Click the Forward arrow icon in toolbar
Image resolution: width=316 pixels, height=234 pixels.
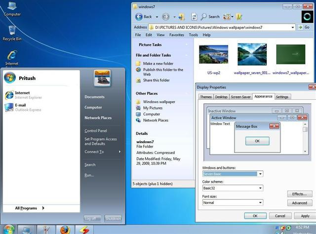[166, 17]
